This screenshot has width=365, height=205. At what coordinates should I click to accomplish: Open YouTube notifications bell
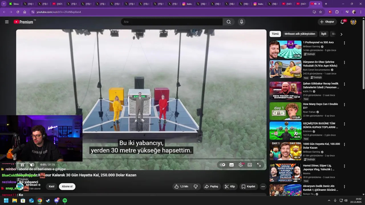point(343,22)
